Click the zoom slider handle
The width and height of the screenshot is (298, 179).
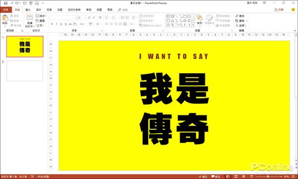point(268,177)
